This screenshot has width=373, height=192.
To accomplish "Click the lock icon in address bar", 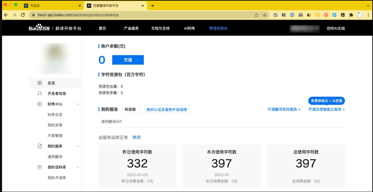I will (33, 15).
